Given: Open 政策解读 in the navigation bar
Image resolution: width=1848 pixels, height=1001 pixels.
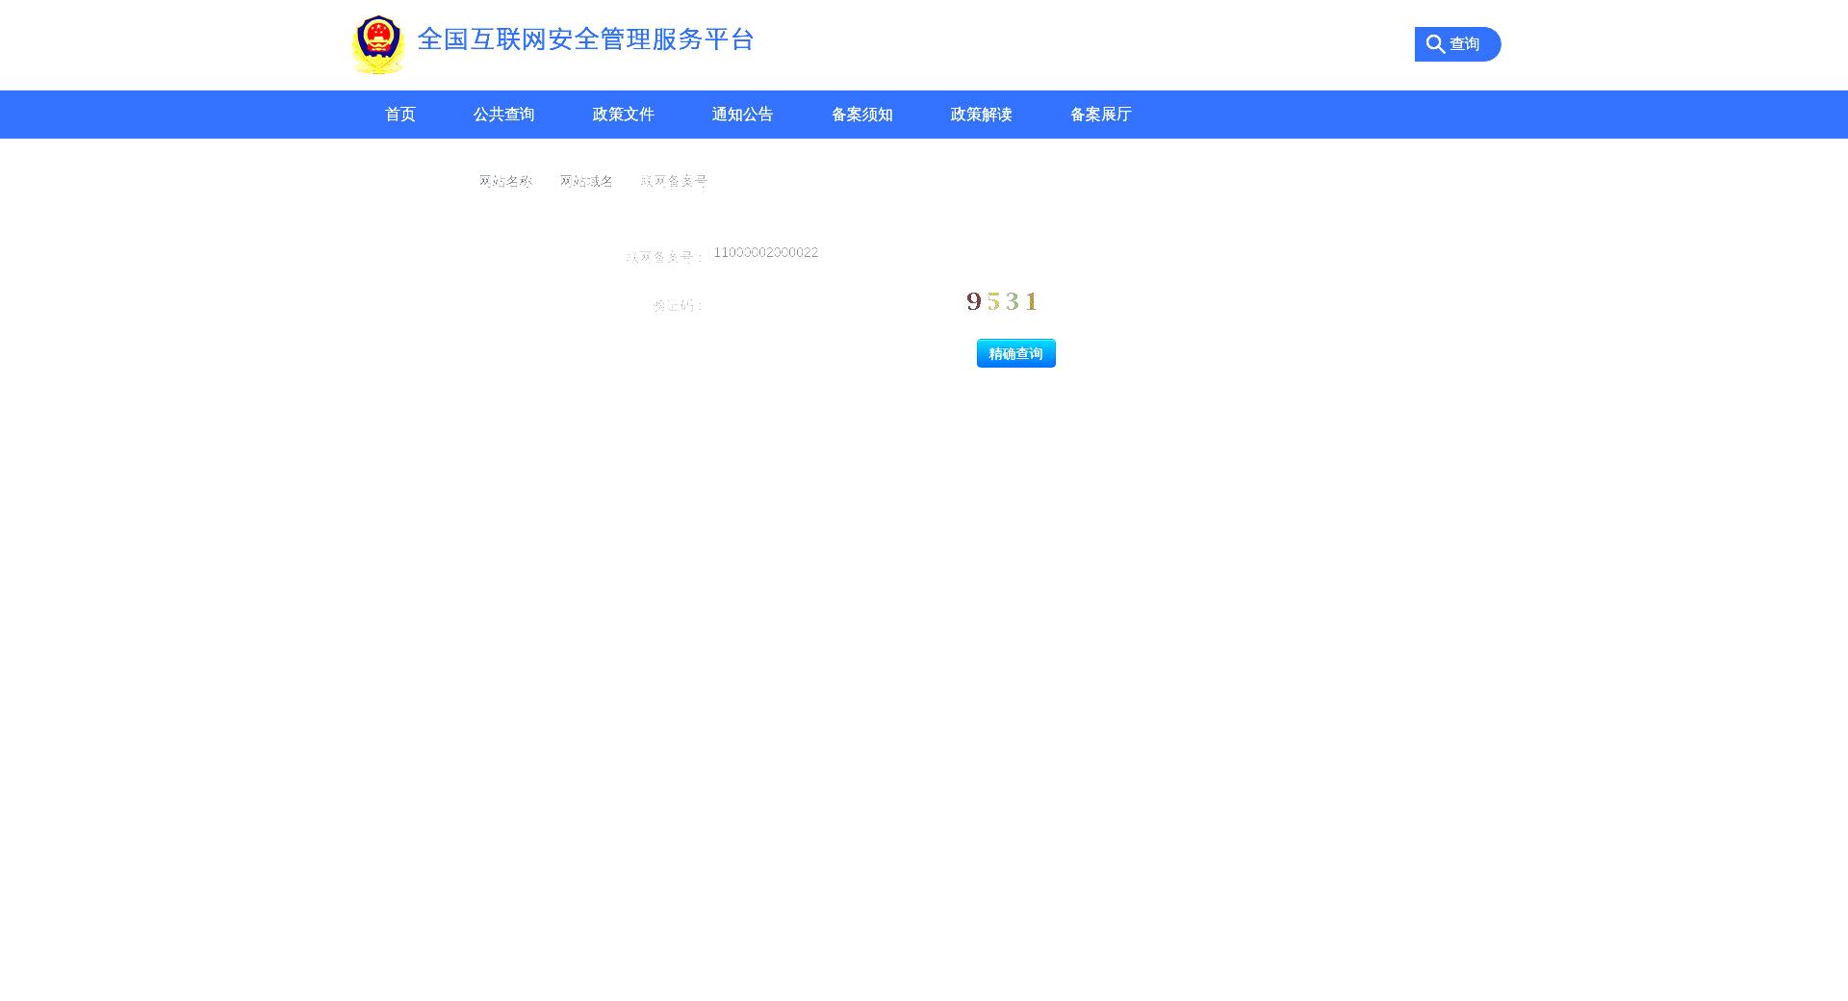Looking at the screenshot, I should coord(981,115).
